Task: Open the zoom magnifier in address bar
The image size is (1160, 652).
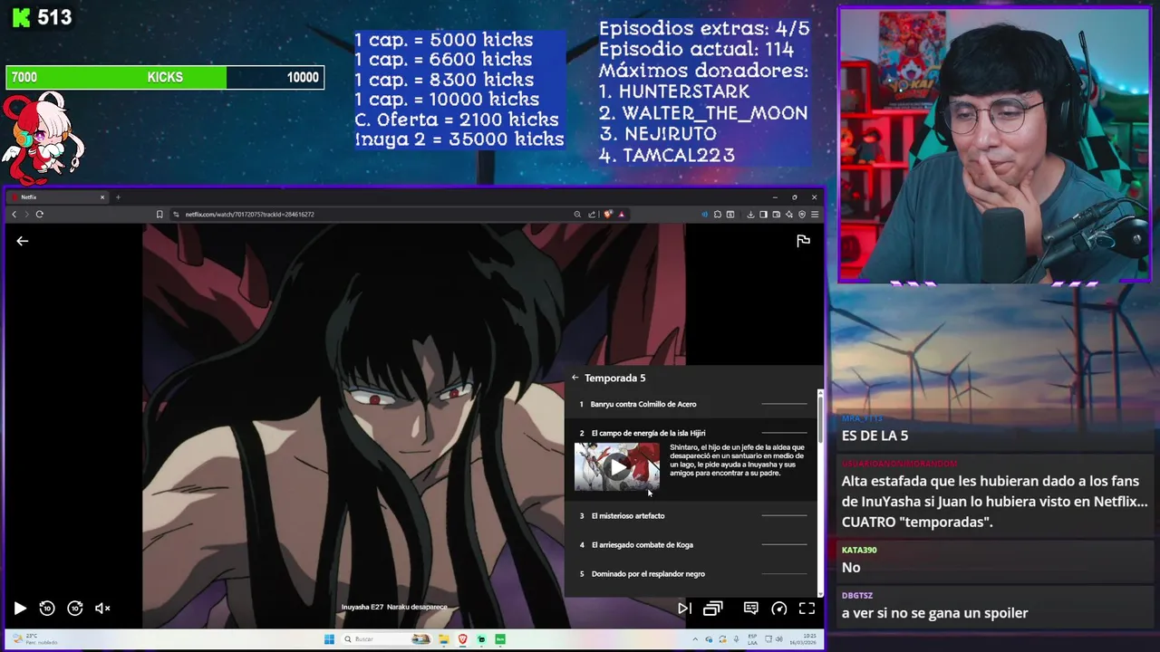Action: click(577, 215)
